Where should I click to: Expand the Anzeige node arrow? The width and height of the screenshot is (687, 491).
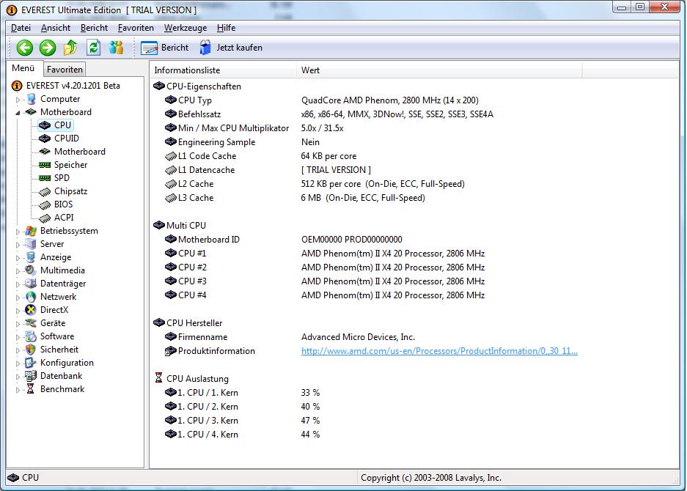click(18, 258)
